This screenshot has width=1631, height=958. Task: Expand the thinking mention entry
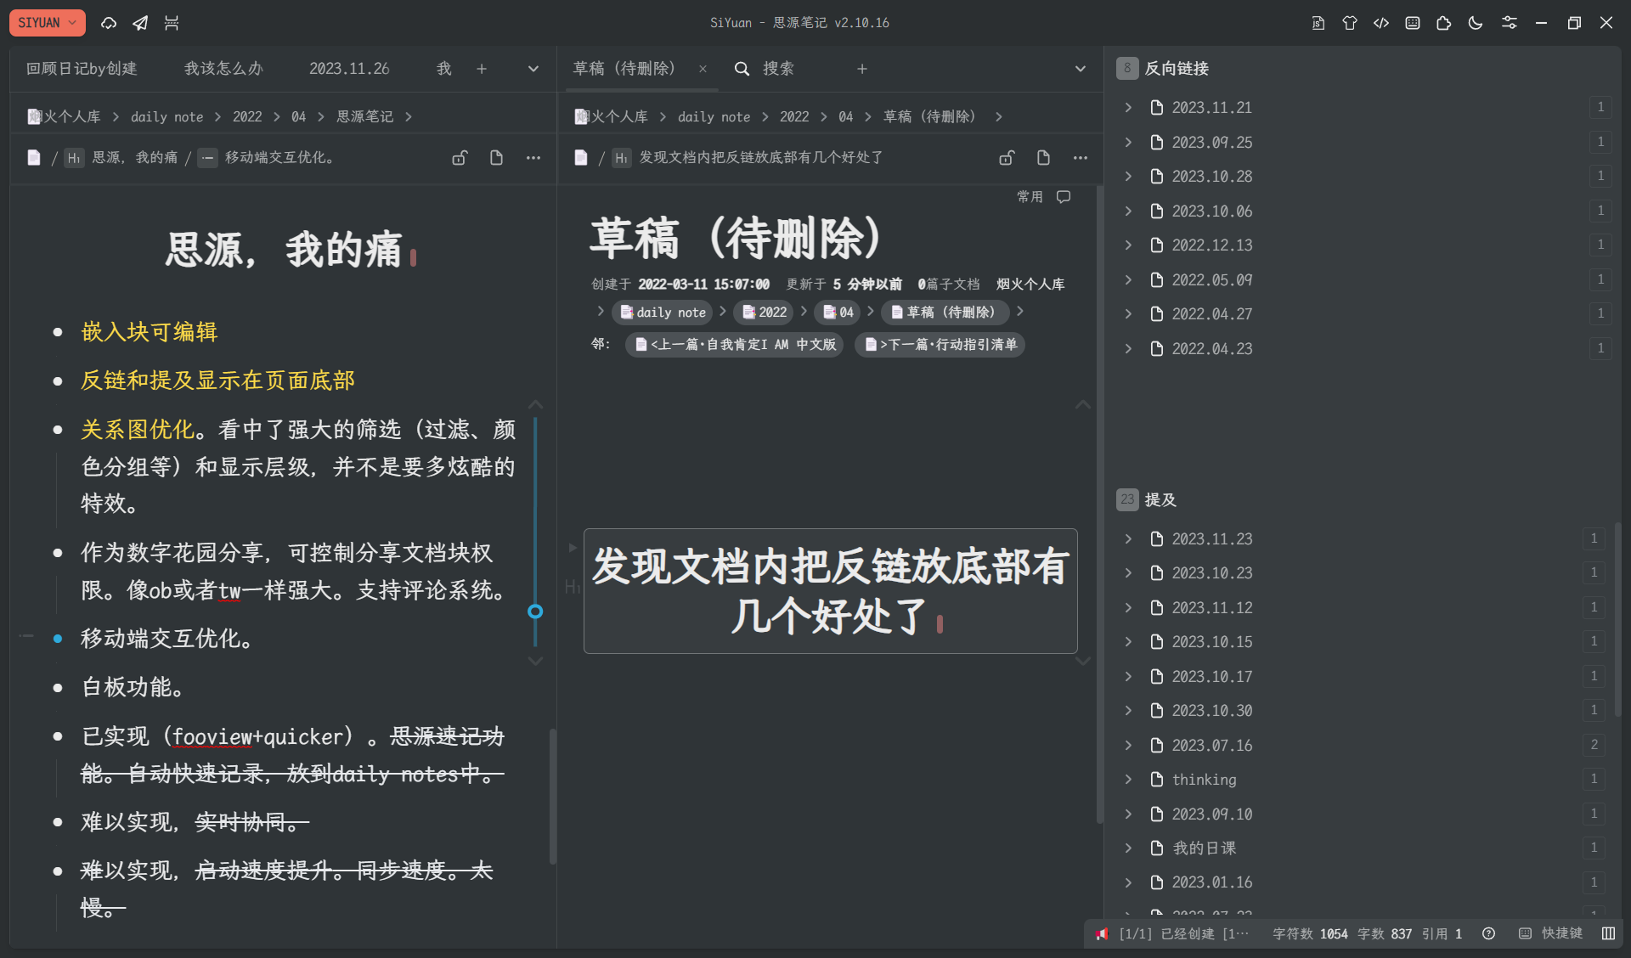tap(1128, 779)
